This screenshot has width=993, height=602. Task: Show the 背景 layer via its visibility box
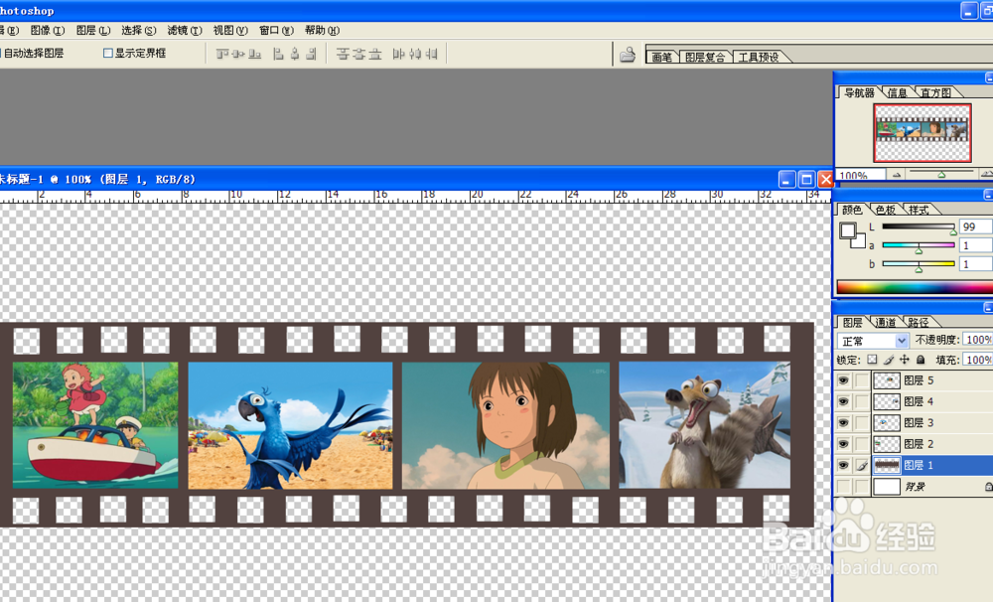(843, 487)
